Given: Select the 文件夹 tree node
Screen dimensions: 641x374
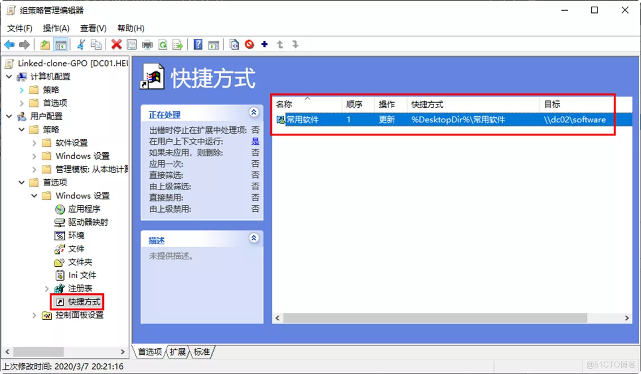Looking at the screenshot, I should pos(80,262).
